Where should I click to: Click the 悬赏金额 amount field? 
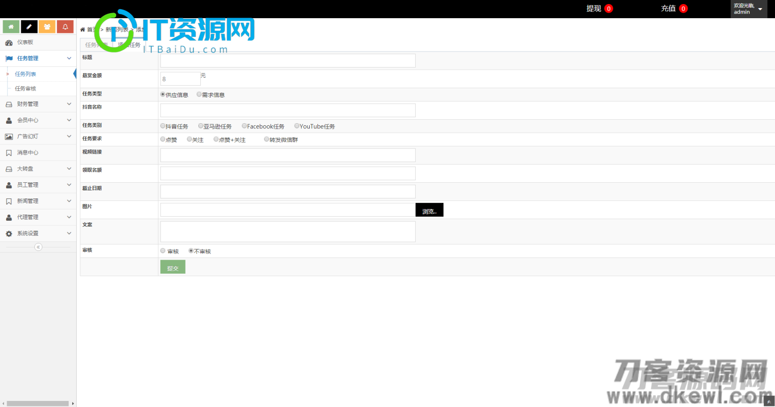click(x=180, y=79)
